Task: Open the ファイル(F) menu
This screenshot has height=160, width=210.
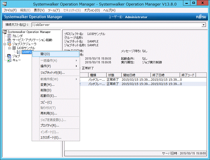Action: (10, 10)
